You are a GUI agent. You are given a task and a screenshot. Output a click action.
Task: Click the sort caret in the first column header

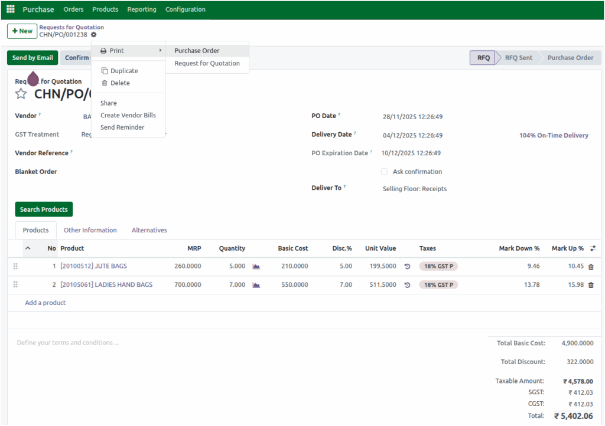click(28, 248)
